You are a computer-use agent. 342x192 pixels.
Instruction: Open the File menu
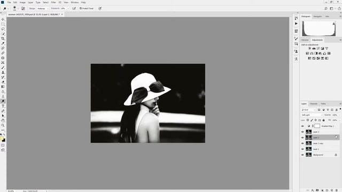tap(9, 2)
